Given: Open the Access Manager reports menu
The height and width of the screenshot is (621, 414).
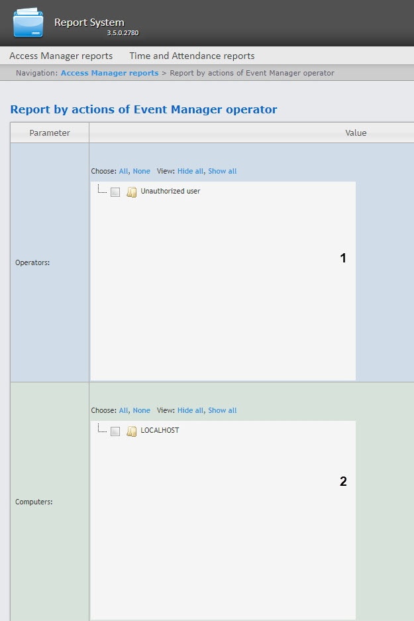Looking at the screenshot, I should pos(61,56).
